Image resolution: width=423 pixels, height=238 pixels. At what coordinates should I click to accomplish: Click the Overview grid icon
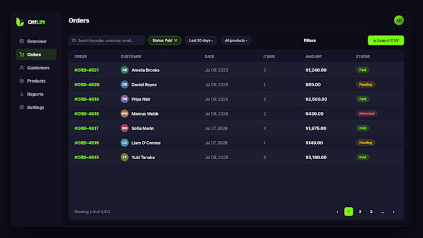click(x=22, y=41)
